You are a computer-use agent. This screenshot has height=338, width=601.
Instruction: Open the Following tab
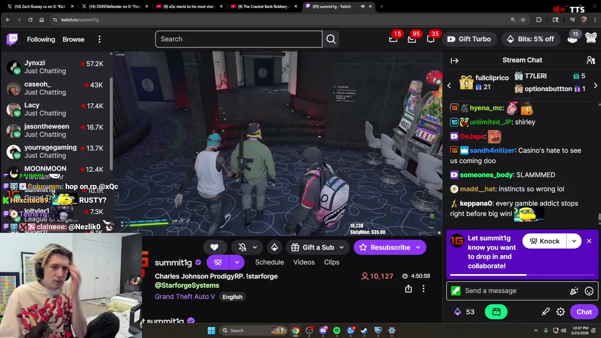(x=41, y=39)
